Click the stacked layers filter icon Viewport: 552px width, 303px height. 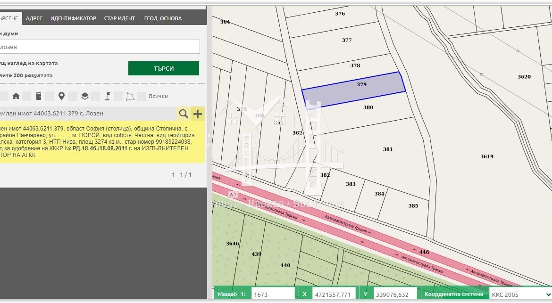pyautogui.click(x=84, y=96)
